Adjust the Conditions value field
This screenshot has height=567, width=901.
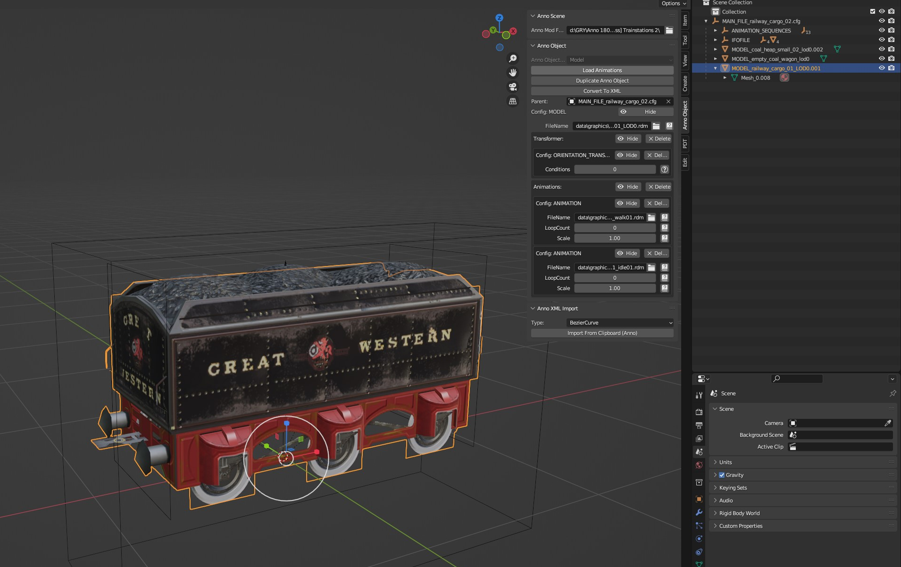pos(615,169)
